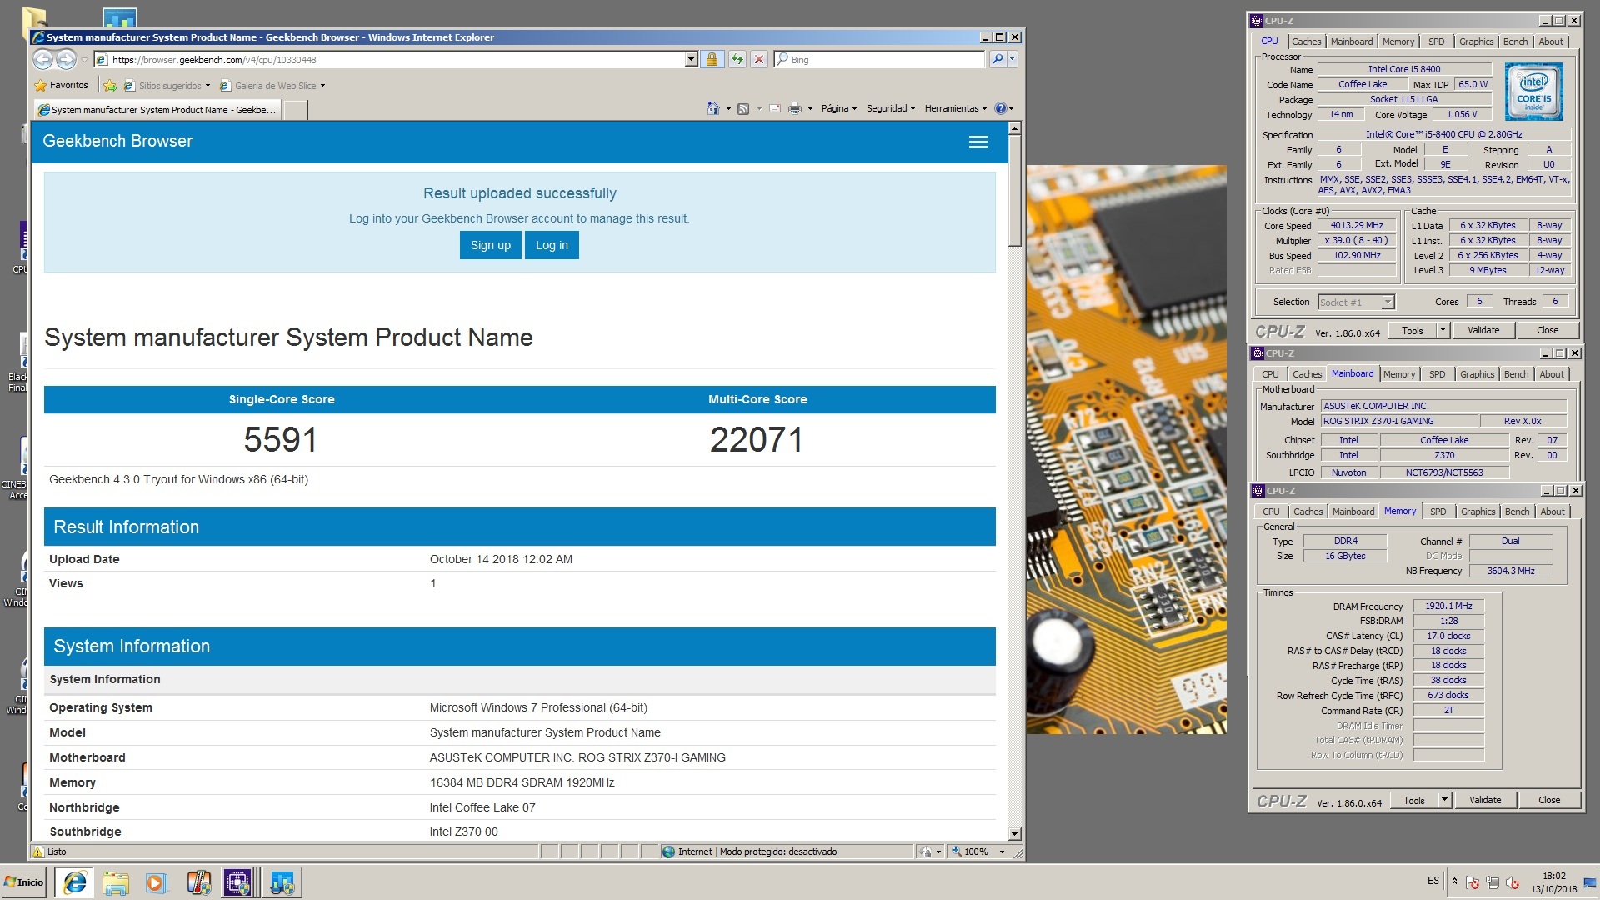Refresh the Geekbench page
The height and width of the screenshot is (900, 1600).
click(x=737, y=59)
